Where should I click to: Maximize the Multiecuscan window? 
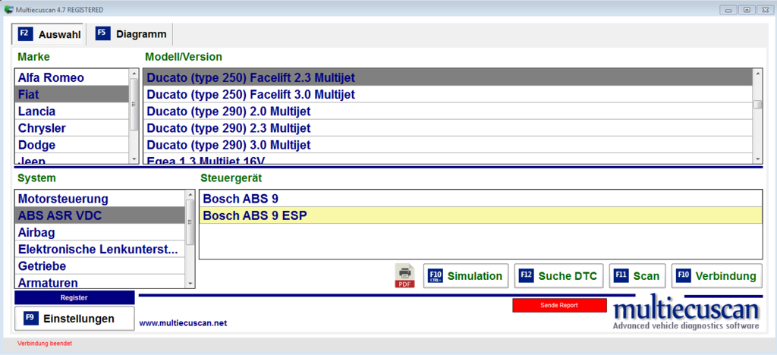coord(747,10)
